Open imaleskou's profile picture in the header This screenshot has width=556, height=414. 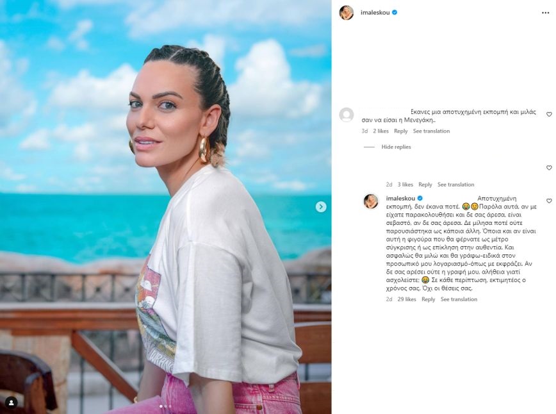point(347,13)
